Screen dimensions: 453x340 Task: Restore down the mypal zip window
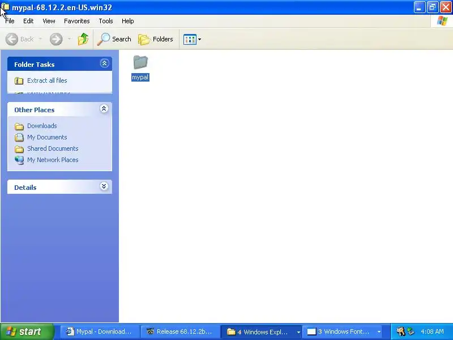(x=433, y=7)
